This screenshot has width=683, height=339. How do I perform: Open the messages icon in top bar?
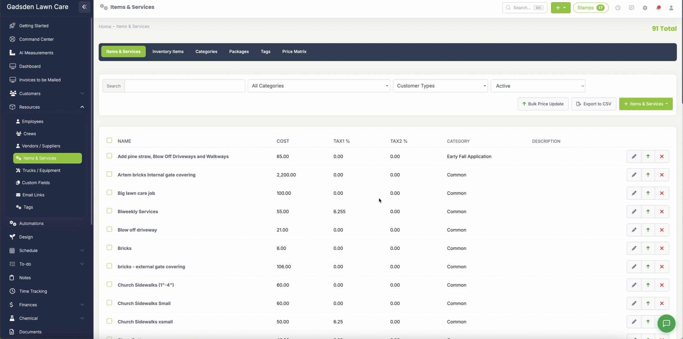(631, 8)
